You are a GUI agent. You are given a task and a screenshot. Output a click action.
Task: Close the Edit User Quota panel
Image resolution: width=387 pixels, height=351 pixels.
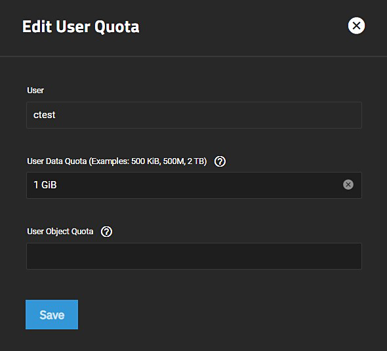[356, 26]
